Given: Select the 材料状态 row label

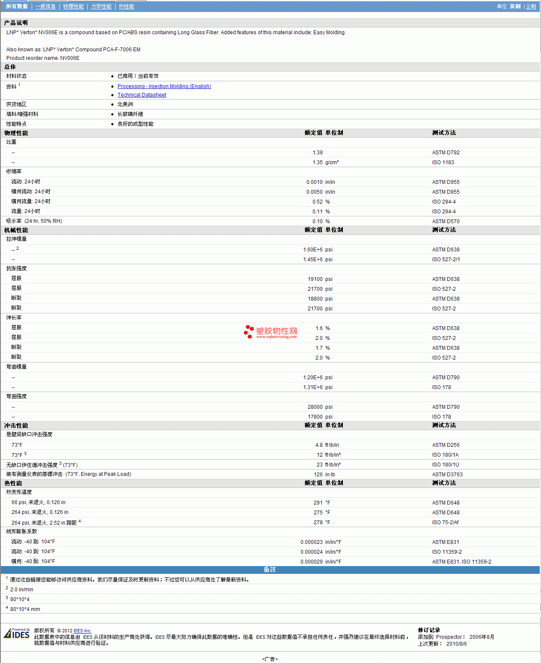Looking at the screenshot, I should click(16, 76).
